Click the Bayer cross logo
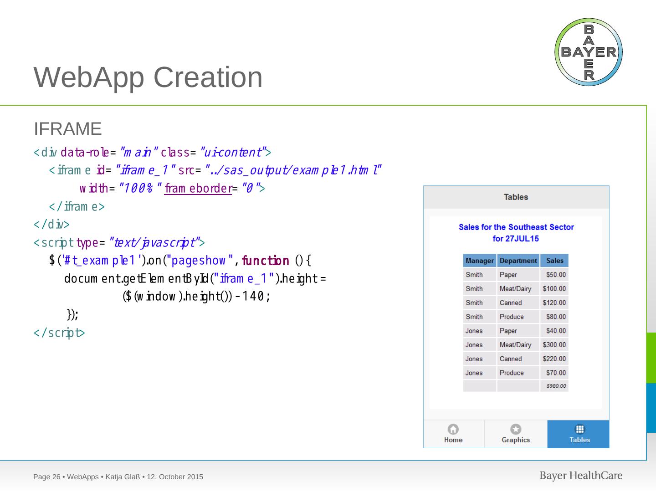 (589, 52)
